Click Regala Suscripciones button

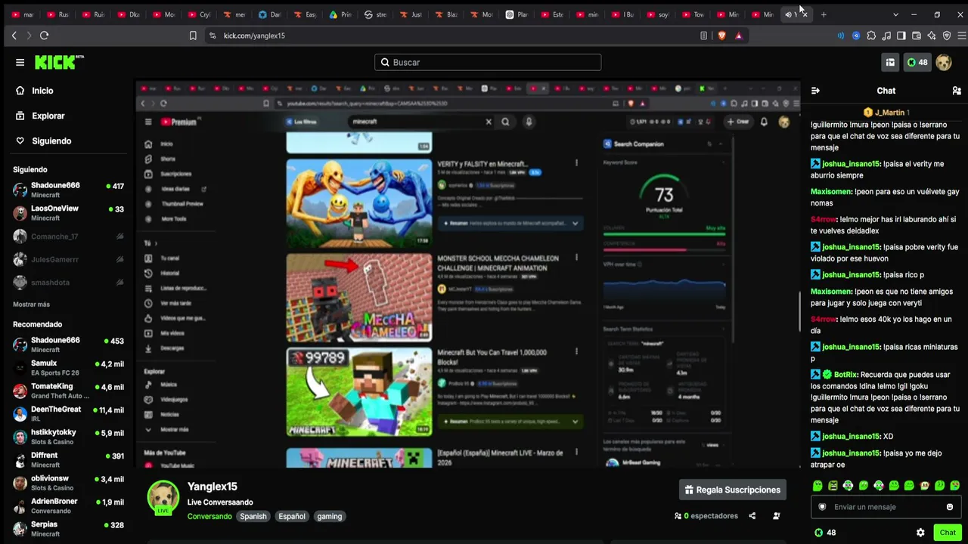point(733,490)
